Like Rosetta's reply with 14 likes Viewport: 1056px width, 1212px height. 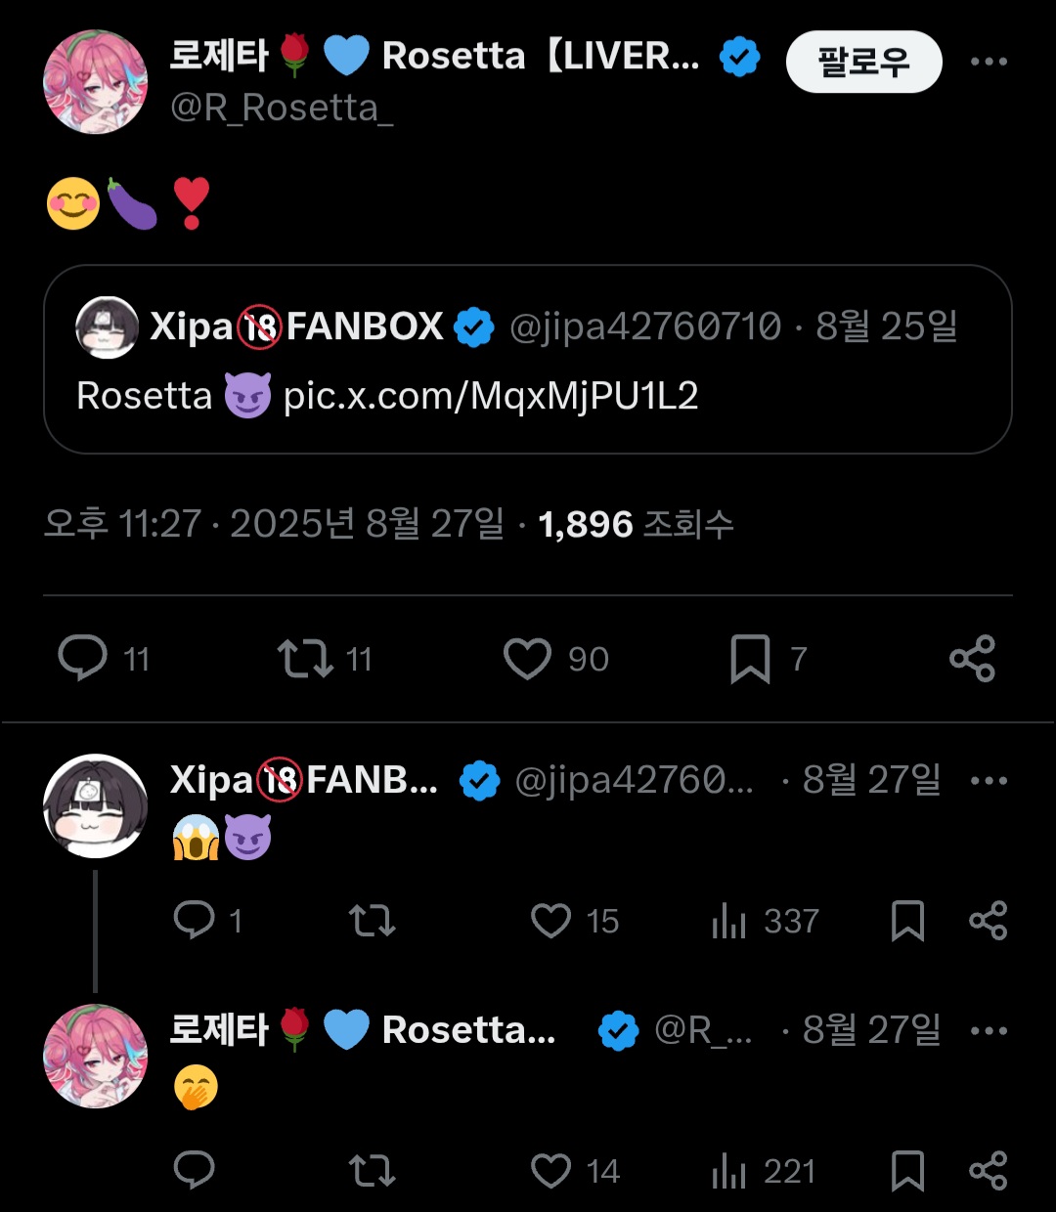point(550,1170)
